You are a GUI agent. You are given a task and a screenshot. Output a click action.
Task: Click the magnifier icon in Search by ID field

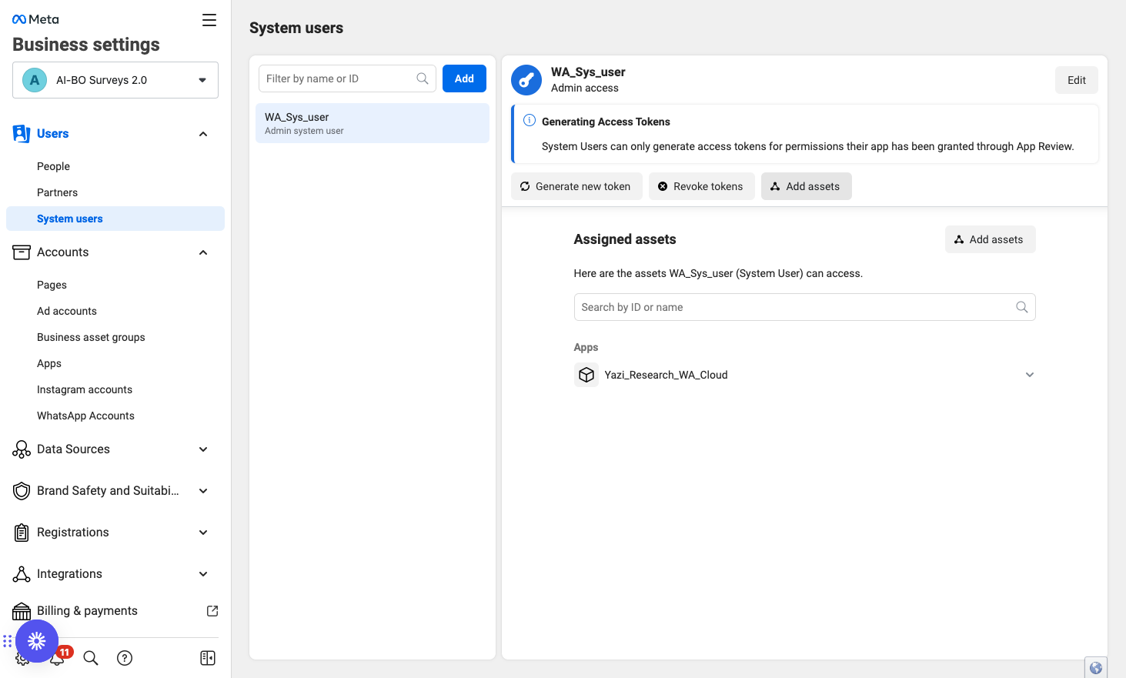[1022, 307]
